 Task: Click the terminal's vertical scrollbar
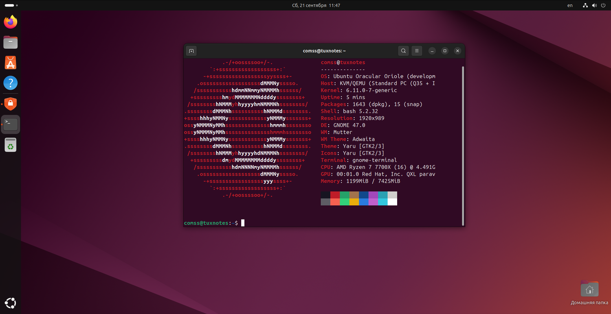463,146
